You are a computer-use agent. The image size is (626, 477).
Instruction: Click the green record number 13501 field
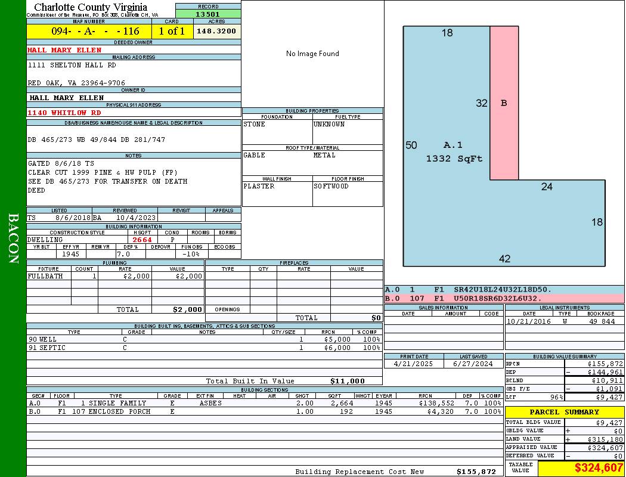208,14
